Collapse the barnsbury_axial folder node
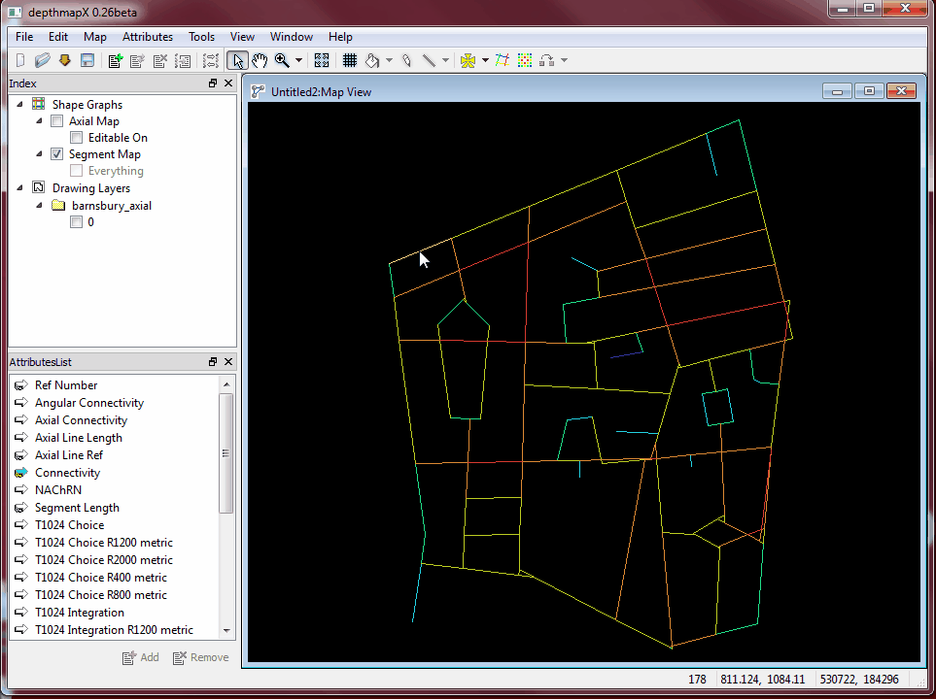This screenshot has width=936, height=699. [40, 205]
